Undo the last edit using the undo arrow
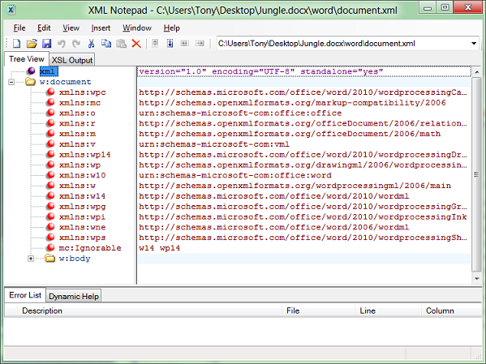The image size is (486, 364). pos(62,44)
